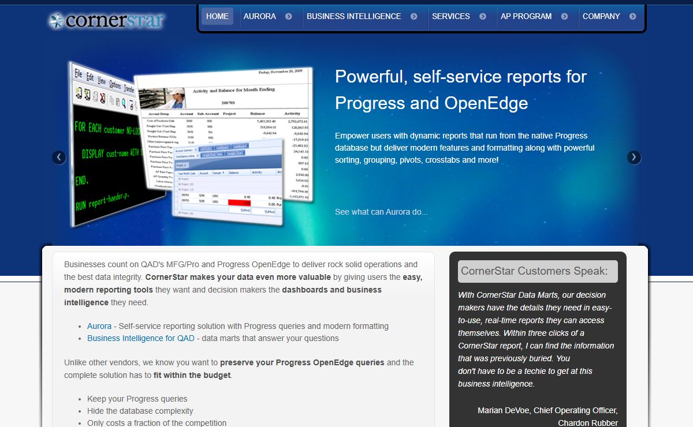The image size is (693, 427).
Task: Click 'Hide the database complexity' bullet
Action: click(x=140, y=411)
